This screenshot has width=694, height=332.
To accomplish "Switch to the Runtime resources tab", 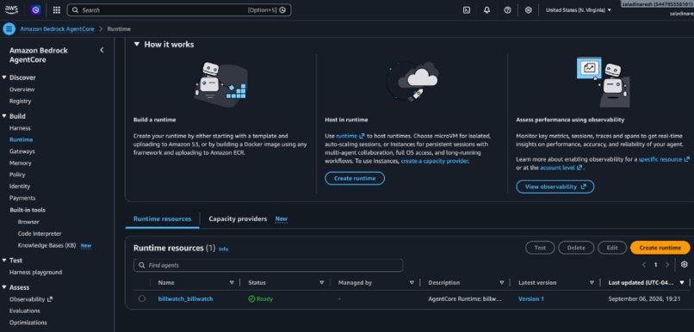I will tap(163, 218).
